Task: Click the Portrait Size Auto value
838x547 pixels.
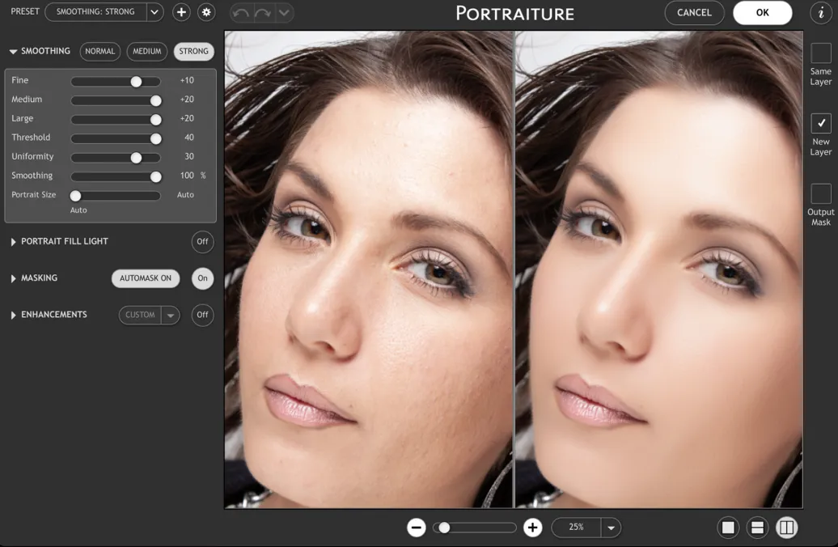Action: 185,195
